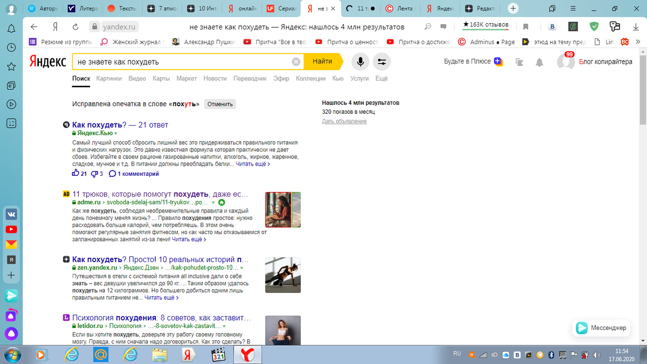Image resolution: width=647 pixels, height=364 pixels.
Task: Switch to browser tab 'Сериал'
Action: click(281, 9)
